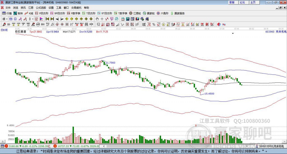Open 赢家服务 with dollar icon
The width and height of the screenshot is (287, 154).
click(177, 13)
